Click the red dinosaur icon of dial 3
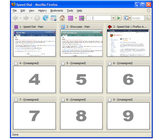The width and height of the screenshot is (163, 139). point(110,27)
